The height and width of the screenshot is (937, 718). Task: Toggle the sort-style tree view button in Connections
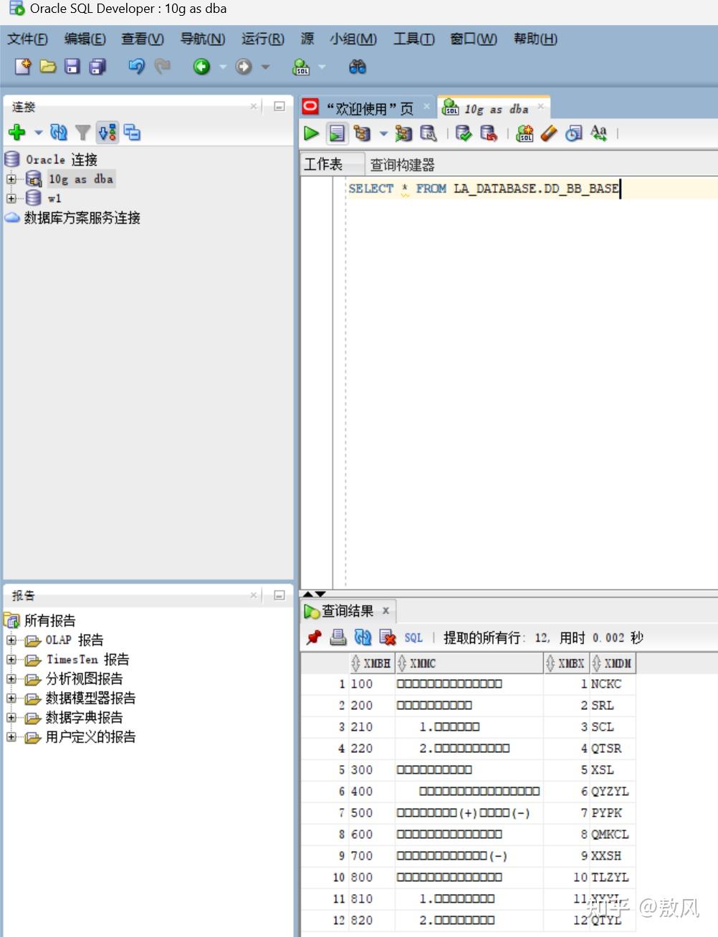click(x=107, y=133)
